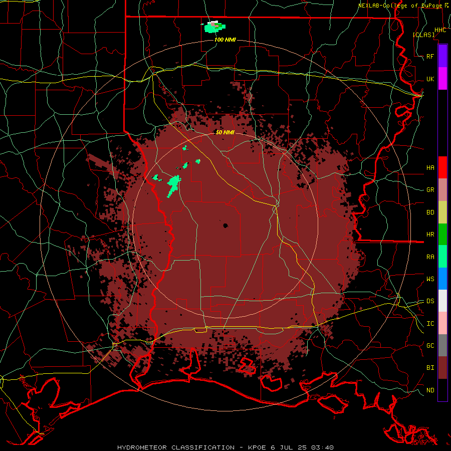This screenshot has height=451, width=451.
Task: Click the ND black legend swatch
Action: click(442, 390)
